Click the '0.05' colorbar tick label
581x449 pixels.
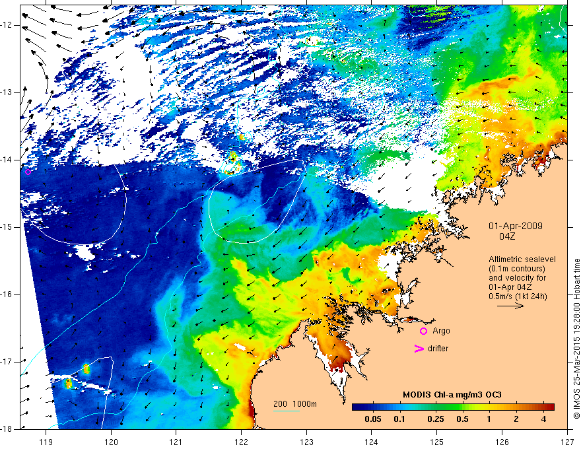pyautogui.click(x=373, y=419)
